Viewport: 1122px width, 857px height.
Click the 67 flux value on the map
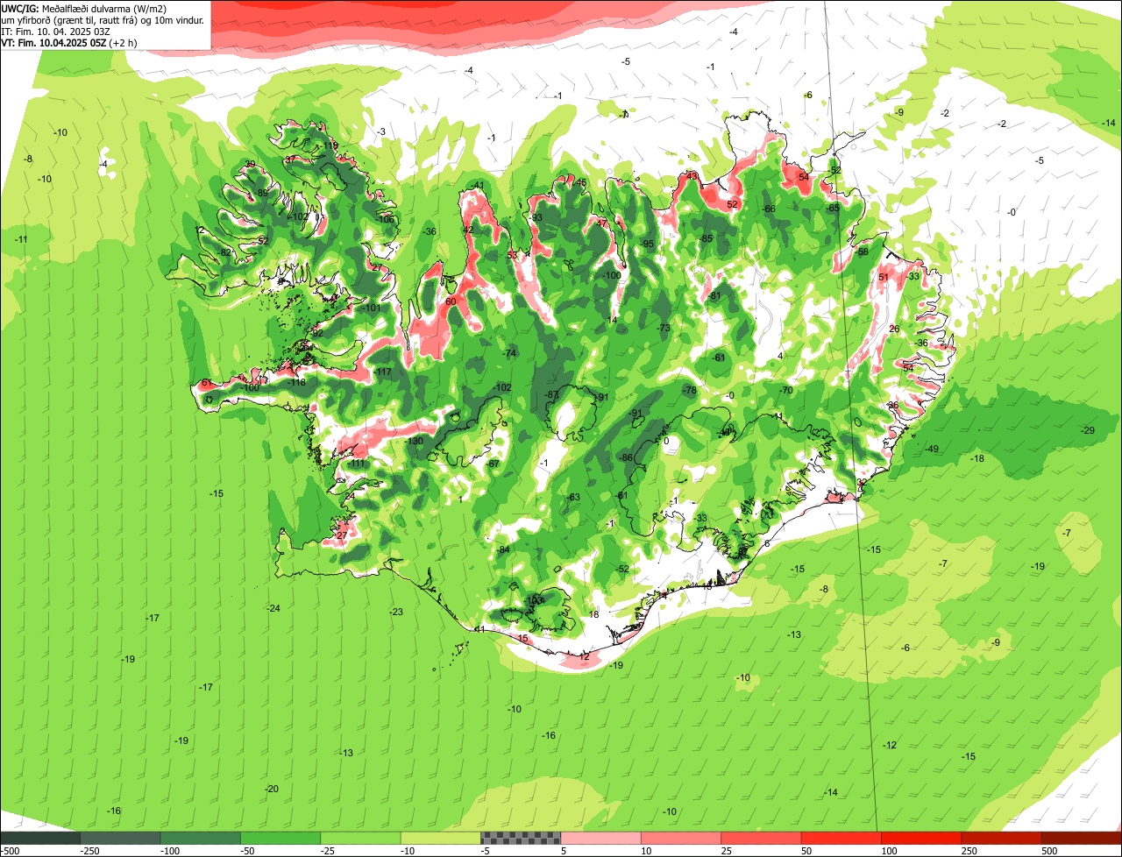tap(494, 464)
